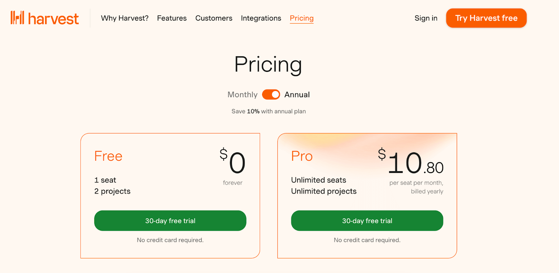Click the Pro plan title
The image size is (559, 273).
click(302, 156)
